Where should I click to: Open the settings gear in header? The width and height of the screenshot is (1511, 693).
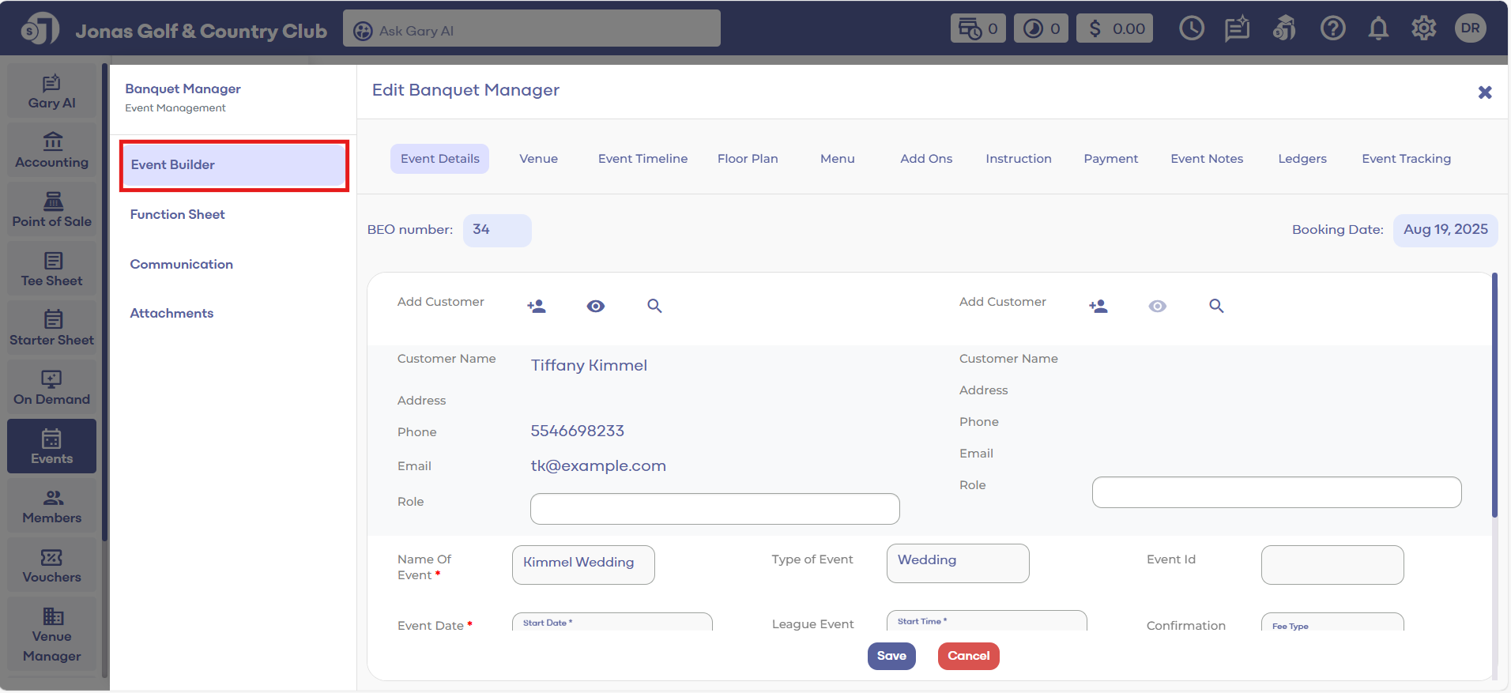(x=1423, y=29)
